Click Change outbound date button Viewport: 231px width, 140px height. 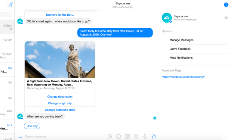(x=60, y=110)
